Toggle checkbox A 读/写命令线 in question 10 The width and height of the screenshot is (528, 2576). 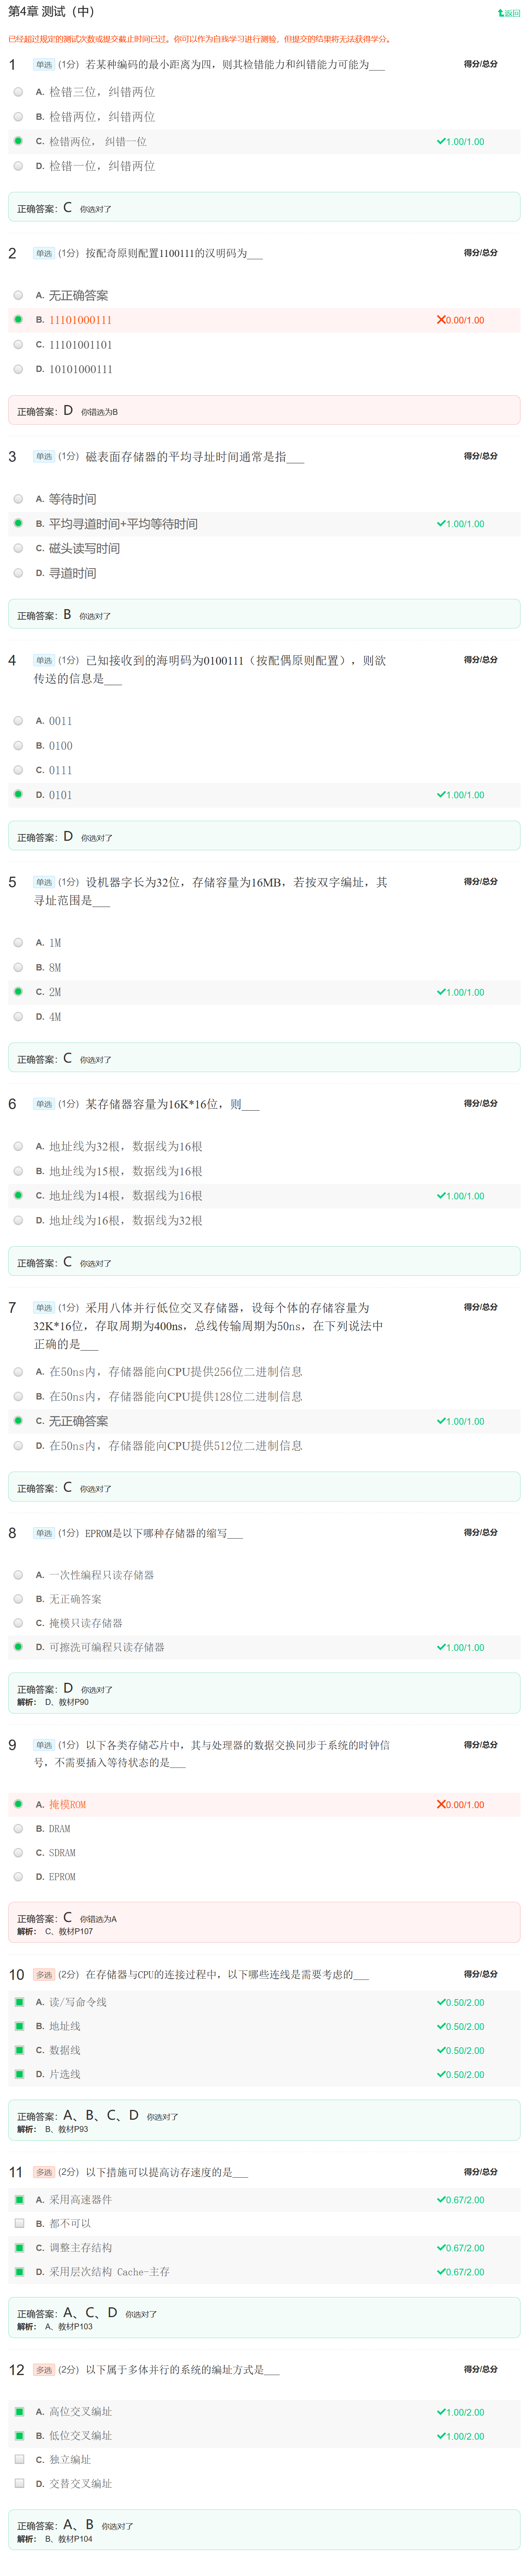[19, 2002]
